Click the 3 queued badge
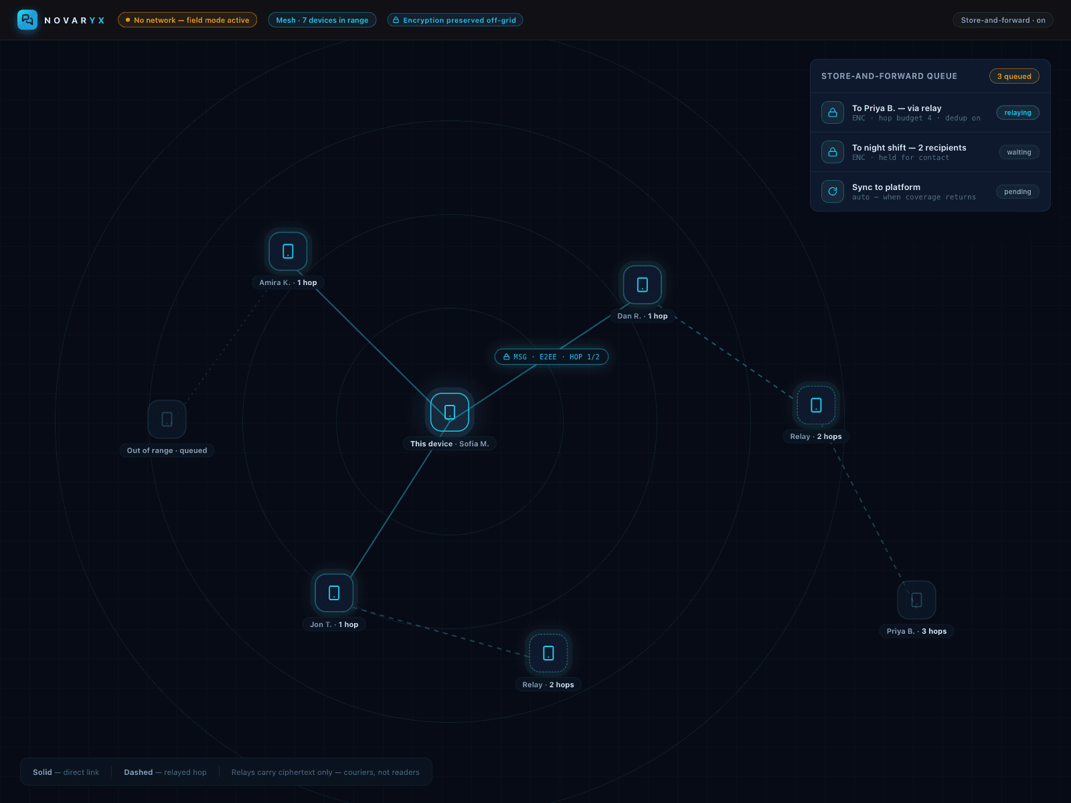The height and width of the screenshot is (803, 1071). [1014, 76]
